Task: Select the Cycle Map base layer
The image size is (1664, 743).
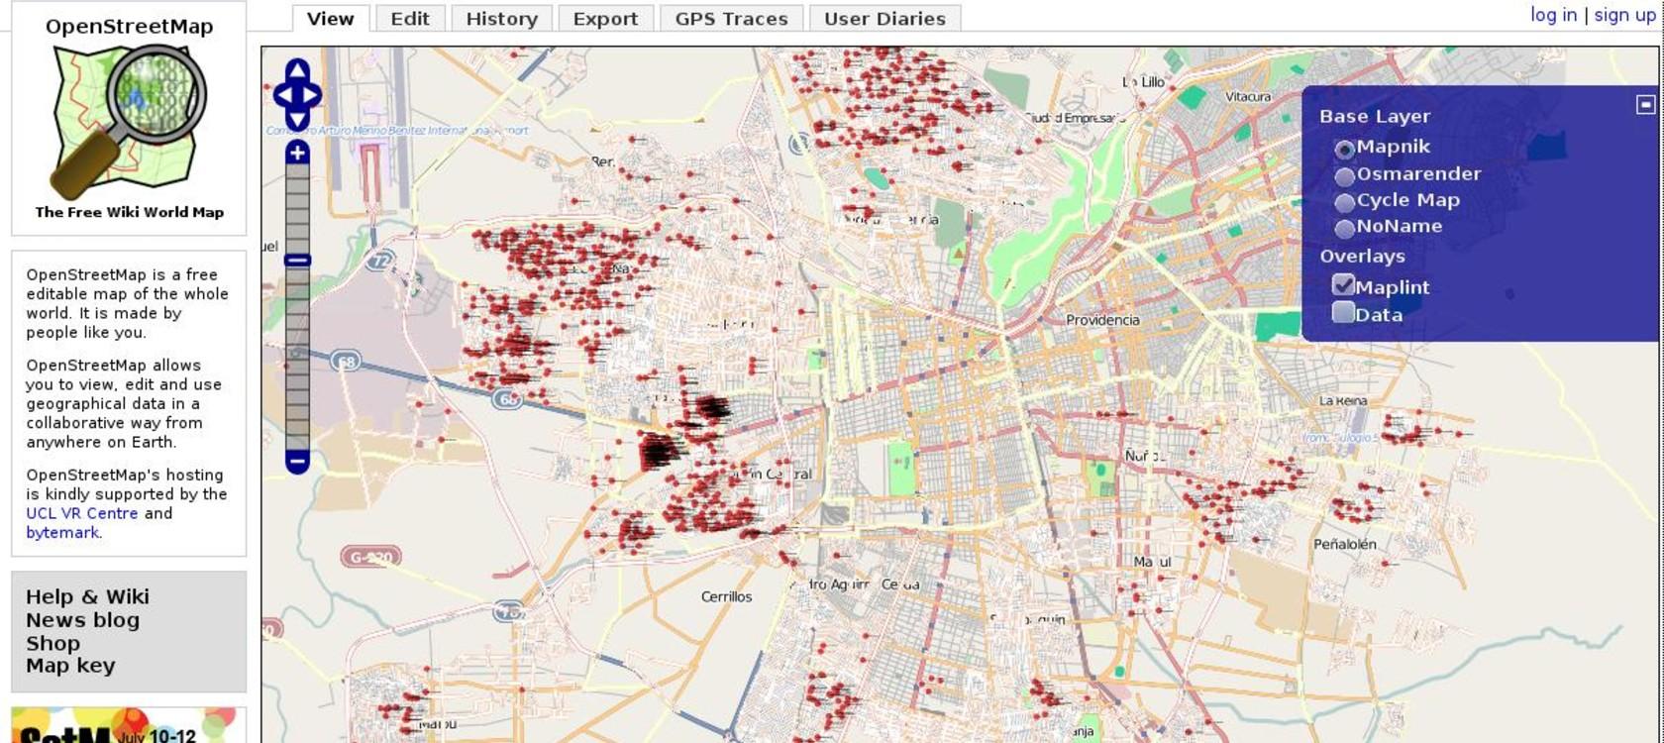Action: [x=1344, y=202]
